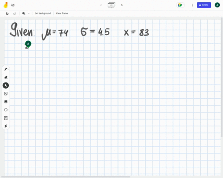Click the green collaborator cursor marker A
Screen dimensions: 223x178
28,44
